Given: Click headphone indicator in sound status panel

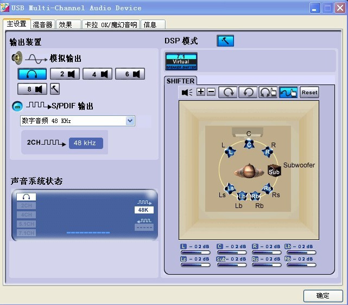Looking at the screenshot, I should click(x=26, y=197).
